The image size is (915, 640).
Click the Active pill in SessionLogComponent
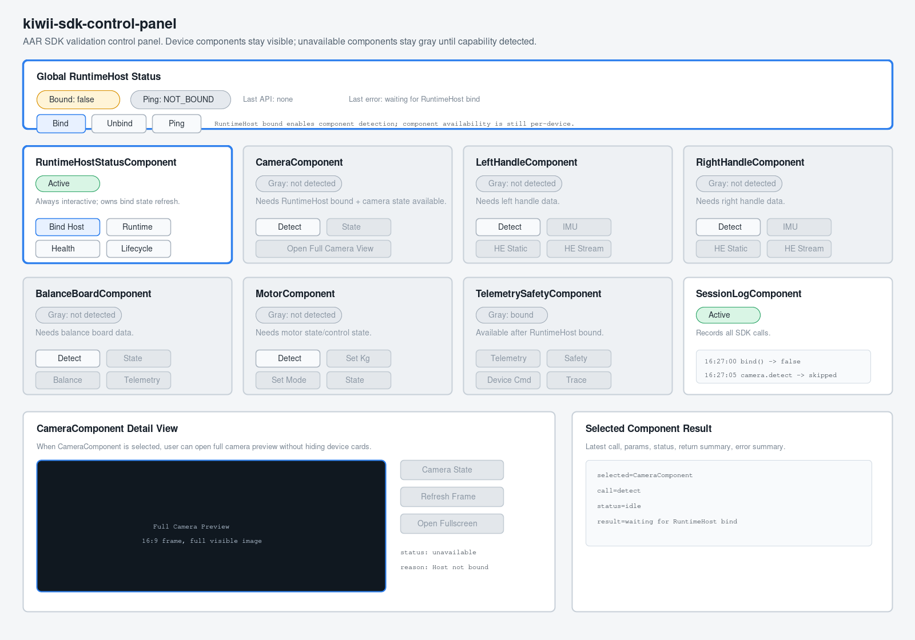(x=728, y=315)
